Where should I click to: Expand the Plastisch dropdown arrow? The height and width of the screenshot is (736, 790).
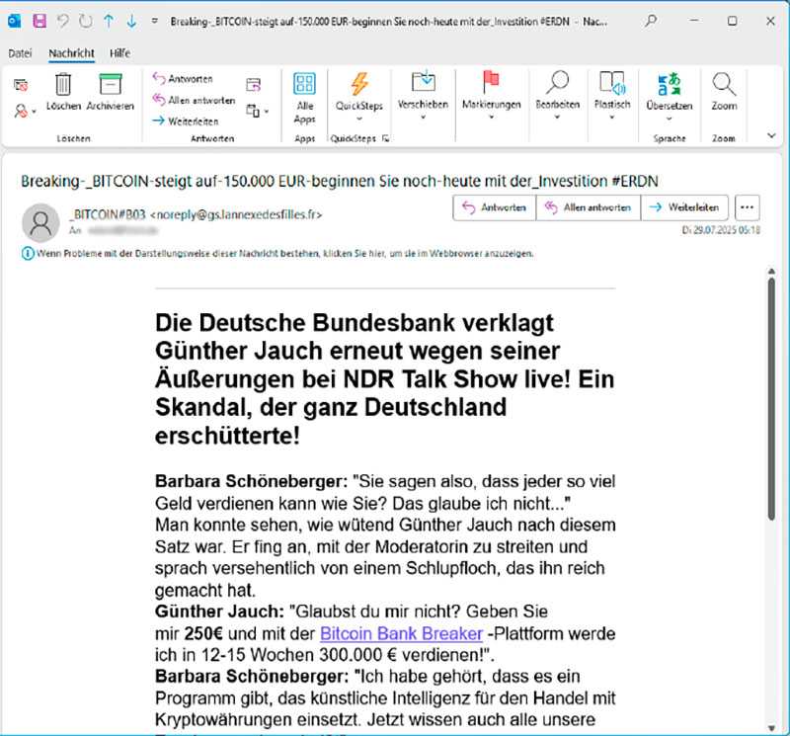pos(612,117)
